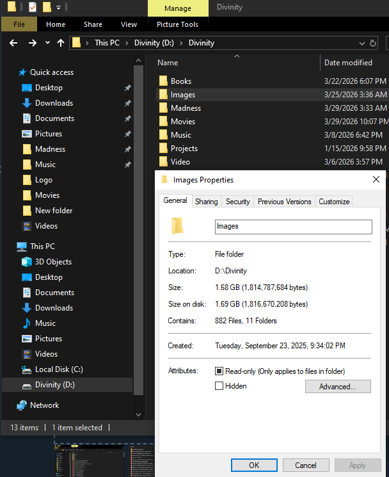Click the pin icon next to Desktop
The width and height of the screenshot is (389, 477).
click(128, 88)
